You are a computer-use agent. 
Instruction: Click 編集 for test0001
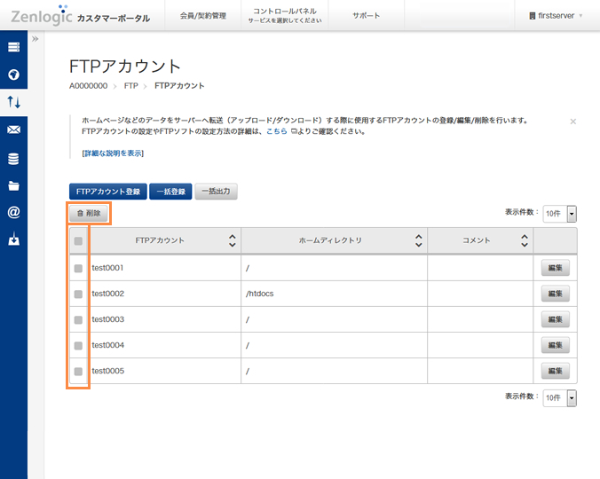[x=556, y=268]
